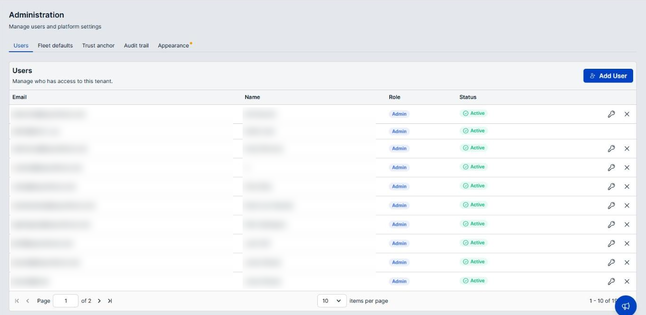
Task: Click Admin badge in row without action icons
Action: click(399, 131)
